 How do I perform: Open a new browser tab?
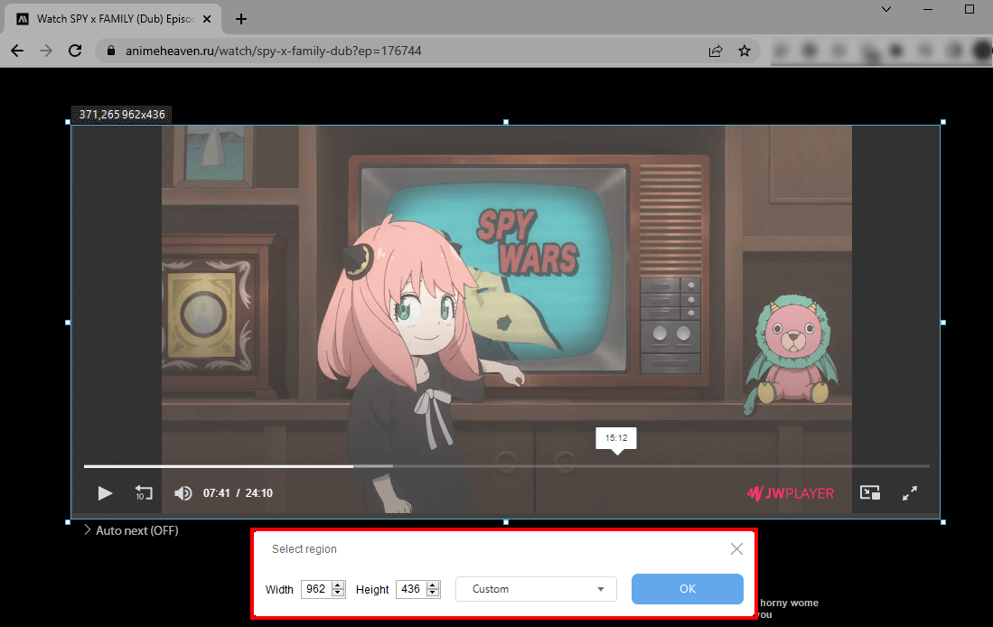click(x=241, y=19)
